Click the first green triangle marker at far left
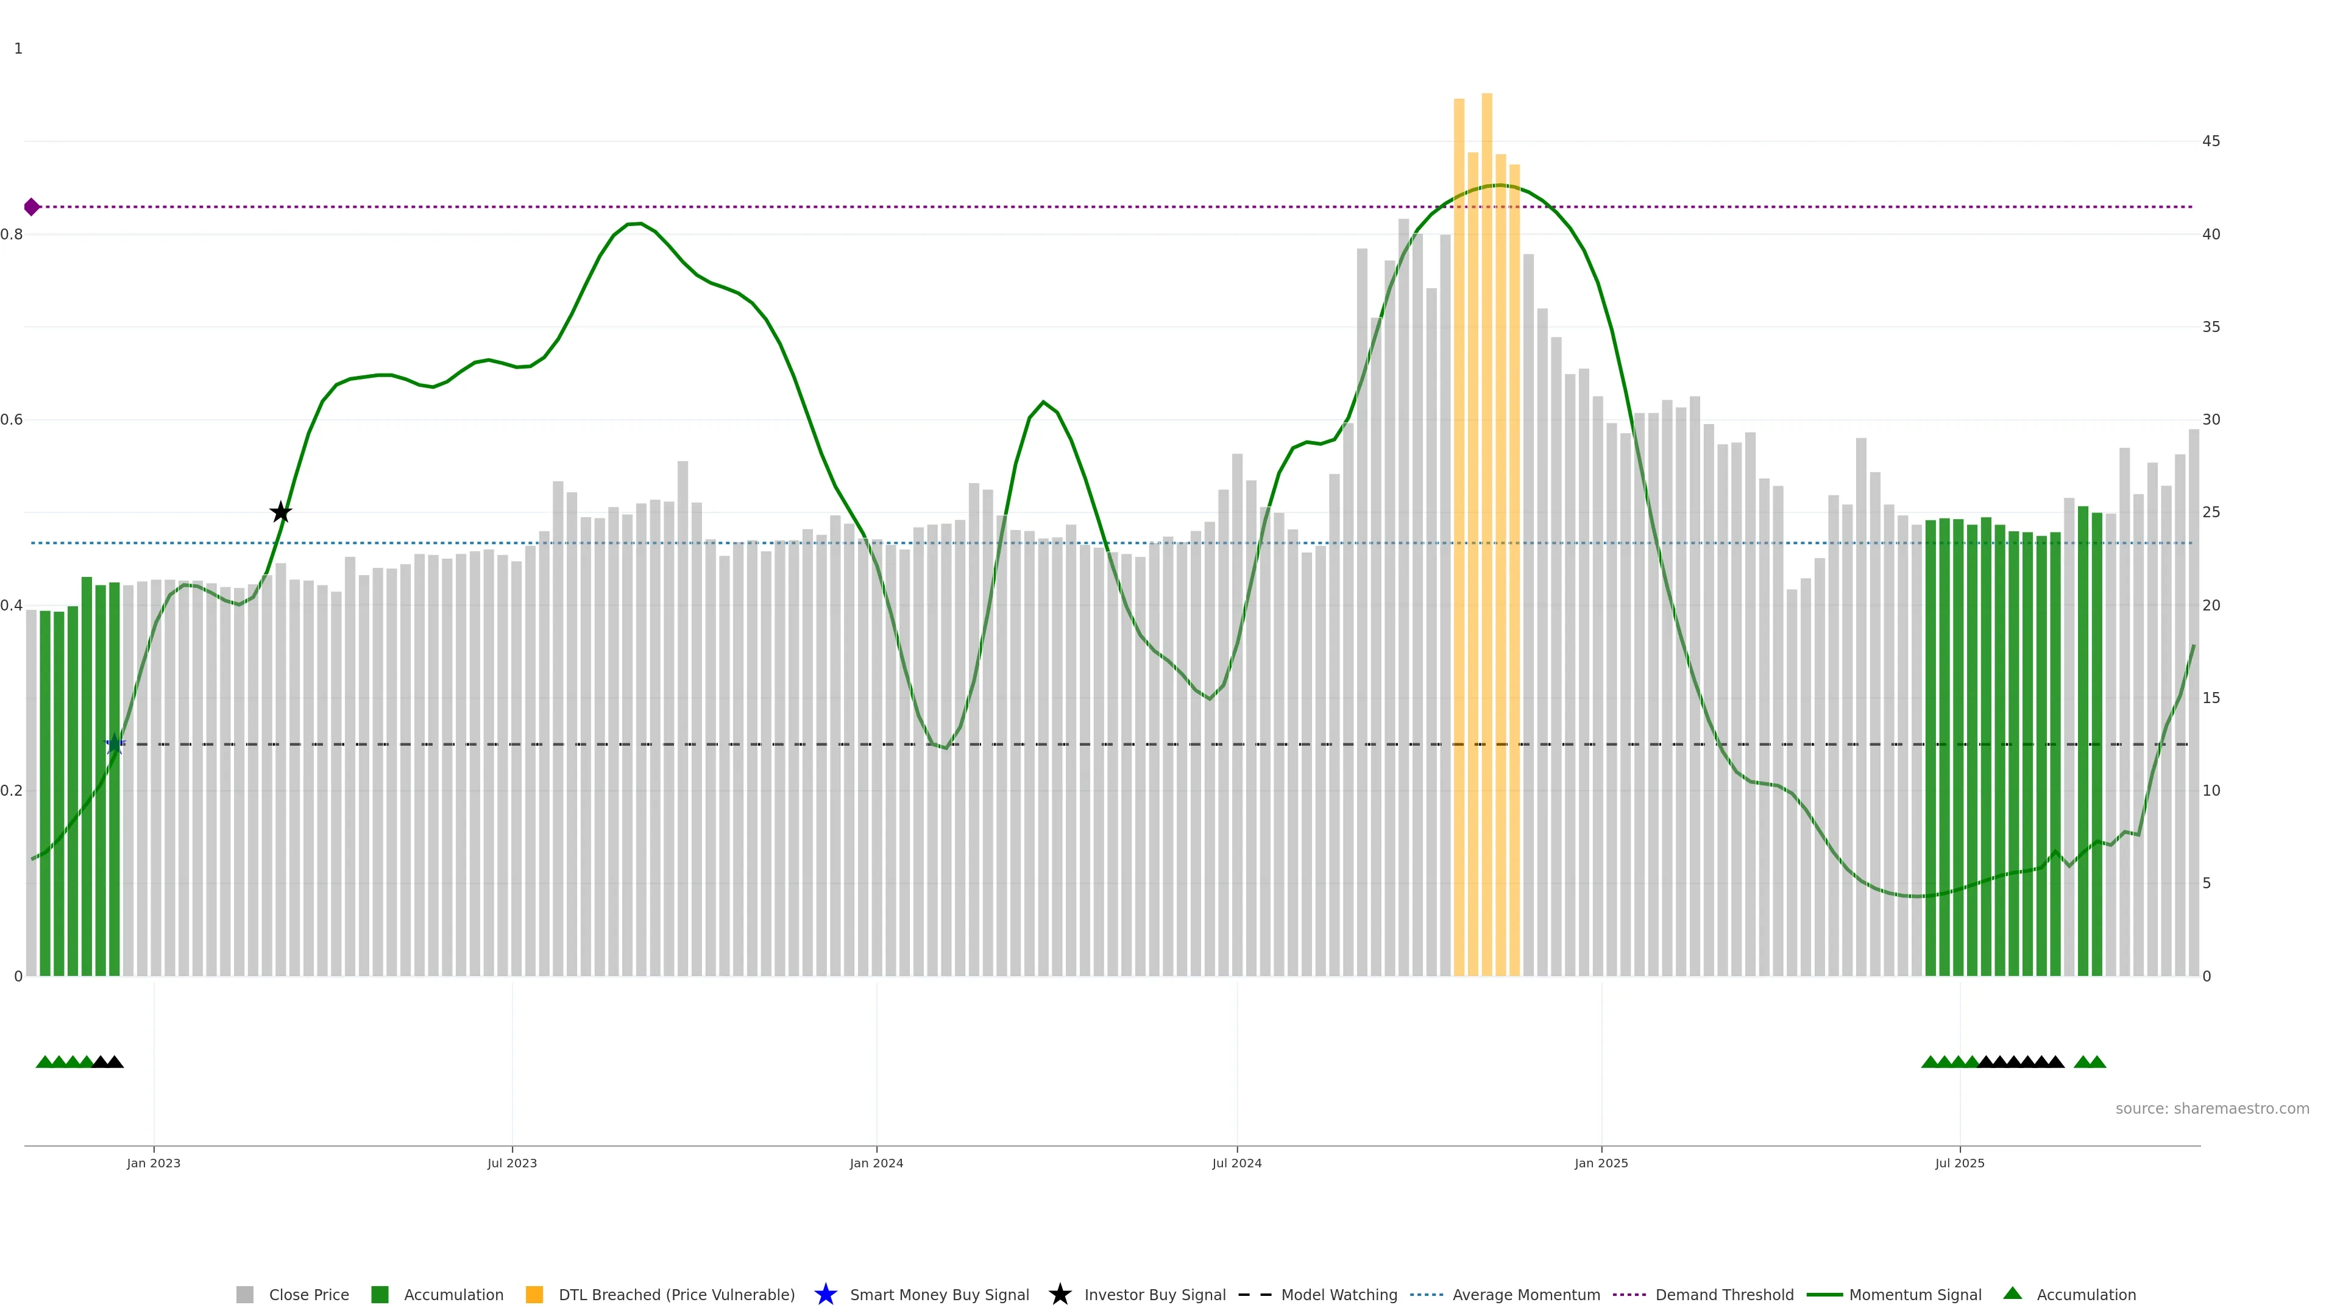This screenshot has width=2340, height=1316. pyautogui.click(x=44, y=1062)
